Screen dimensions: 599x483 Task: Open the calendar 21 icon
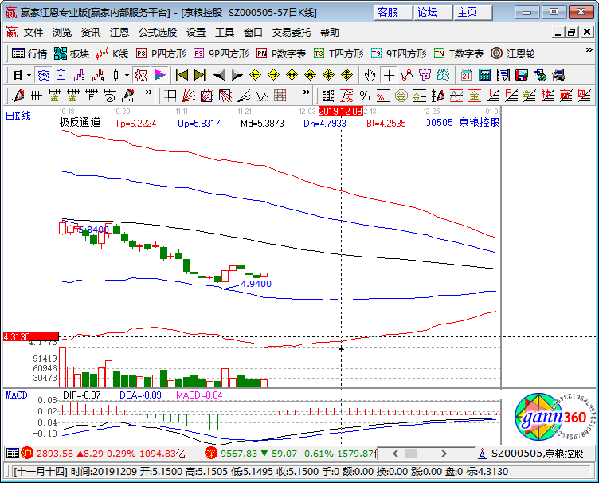[x=466, y=75]
